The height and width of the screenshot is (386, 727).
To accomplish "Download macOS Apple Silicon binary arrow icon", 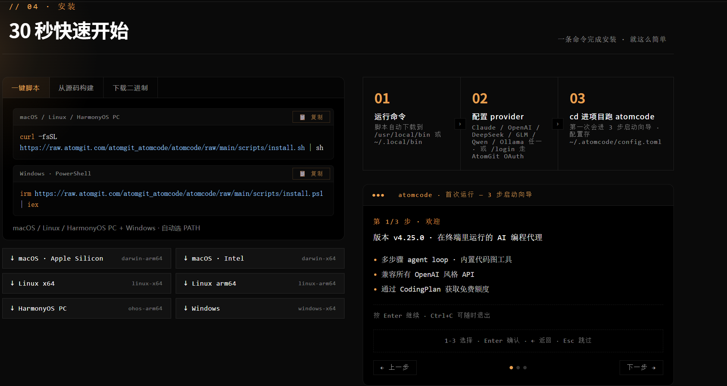I will tap(13, 258).
